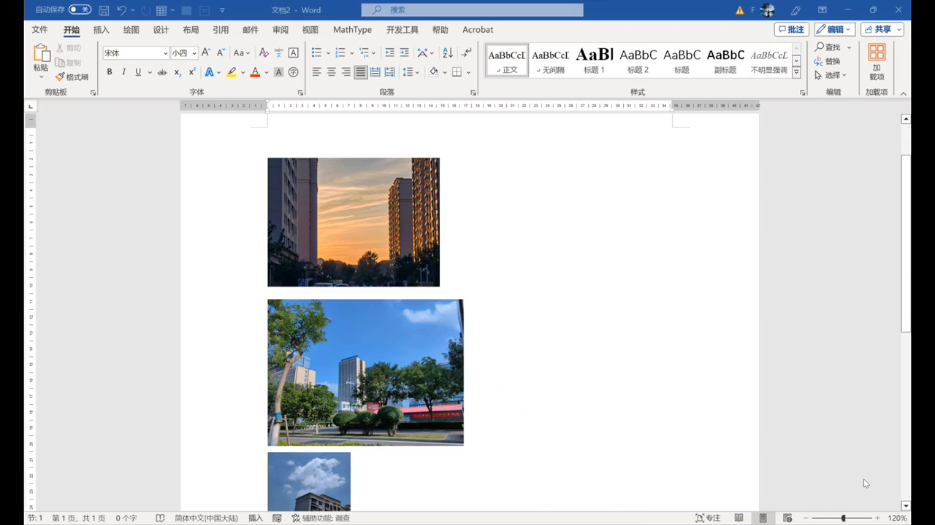The image size is (935, 525).
Task: Clear all formatting with the eraser A
Action: (264, 52)
